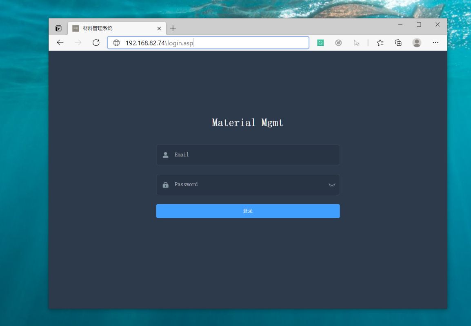Close the browser window

[438, 25]
